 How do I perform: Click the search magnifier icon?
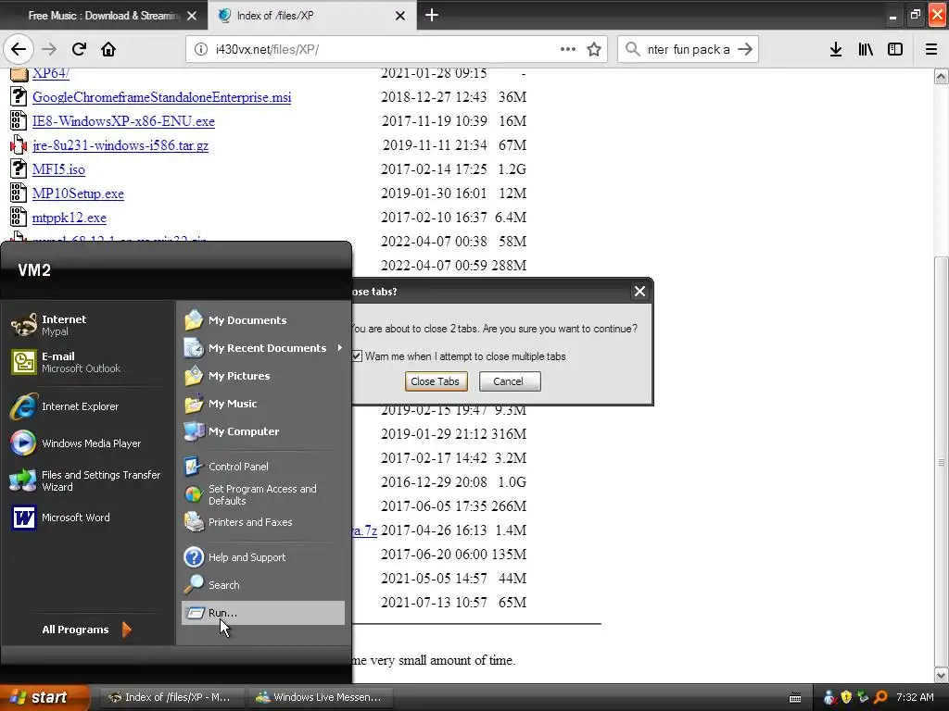(632, 49)
